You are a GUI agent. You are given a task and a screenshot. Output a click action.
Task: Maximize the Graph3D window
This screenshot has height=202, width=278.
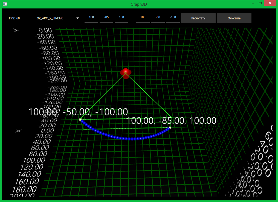tap(260, 3)
